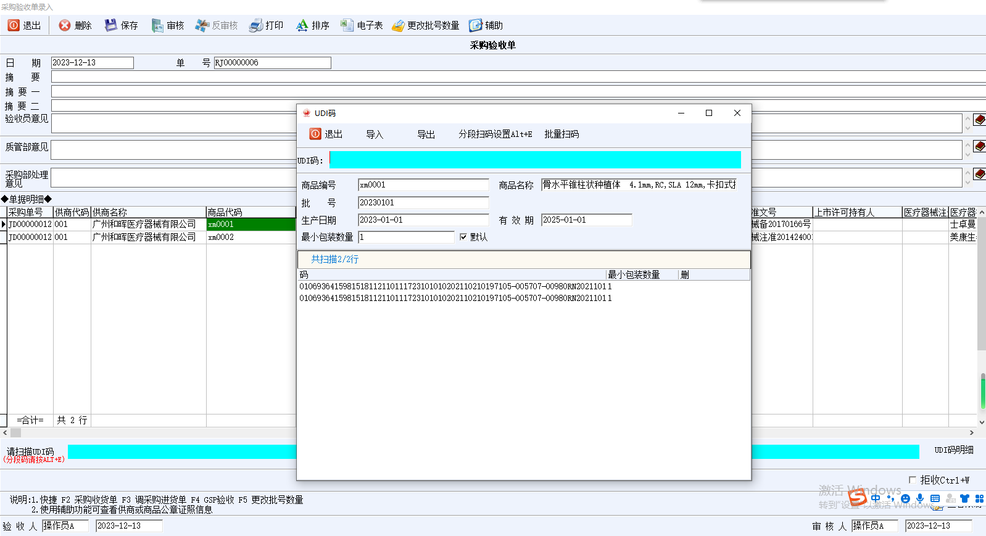
Task: Click the horizontal scrollbar thumb below table
Action: point(15,433)
